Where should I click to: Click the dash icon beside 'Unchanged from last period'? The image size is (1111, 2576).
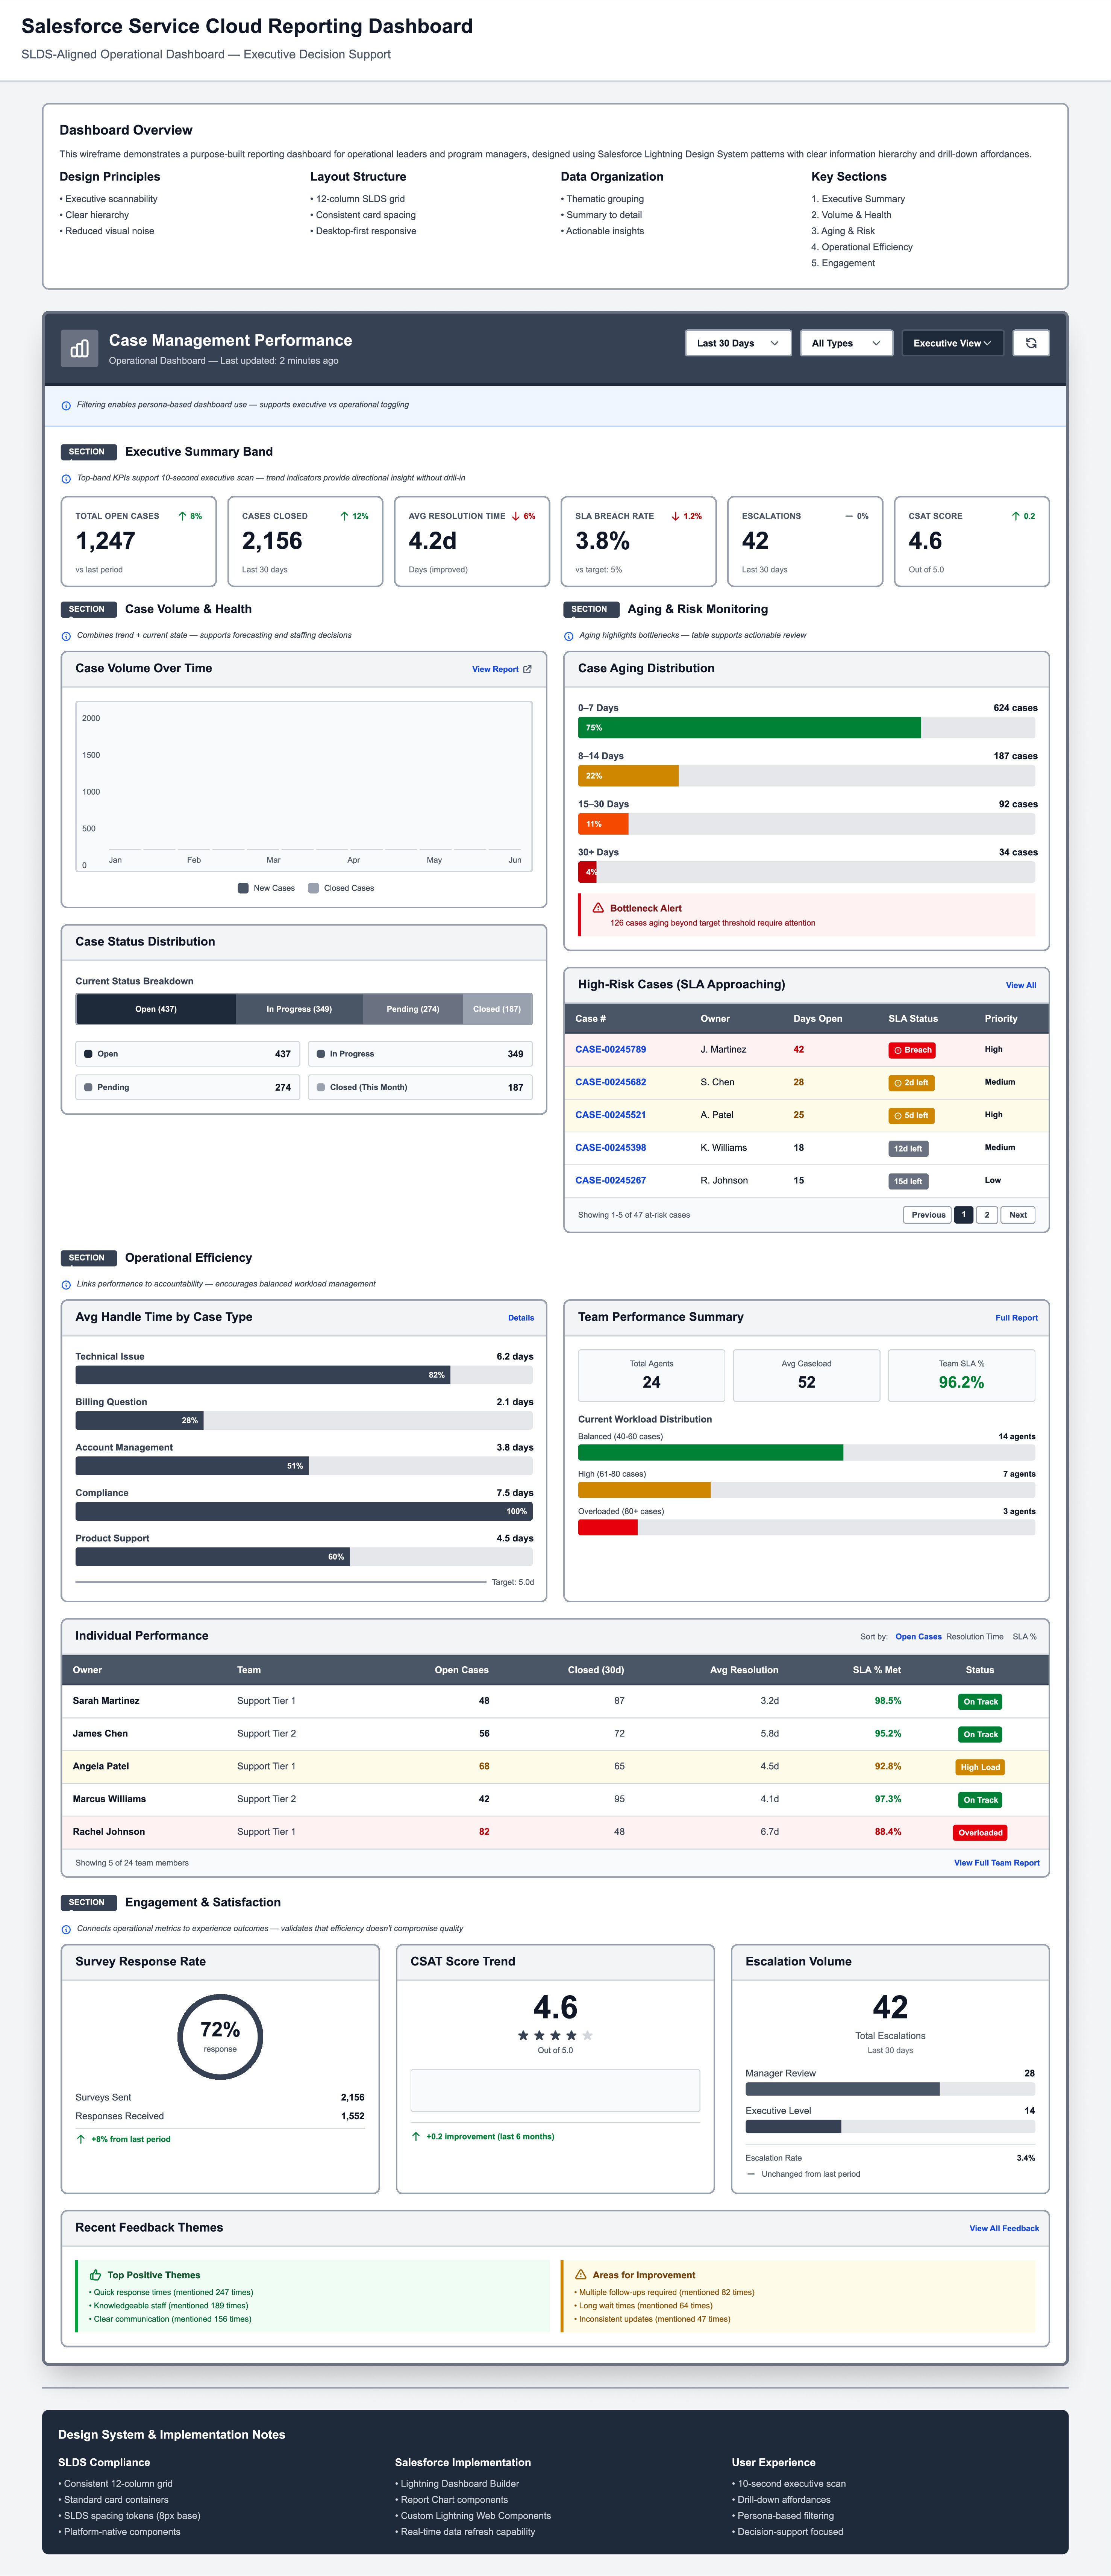click(751, 2174)
